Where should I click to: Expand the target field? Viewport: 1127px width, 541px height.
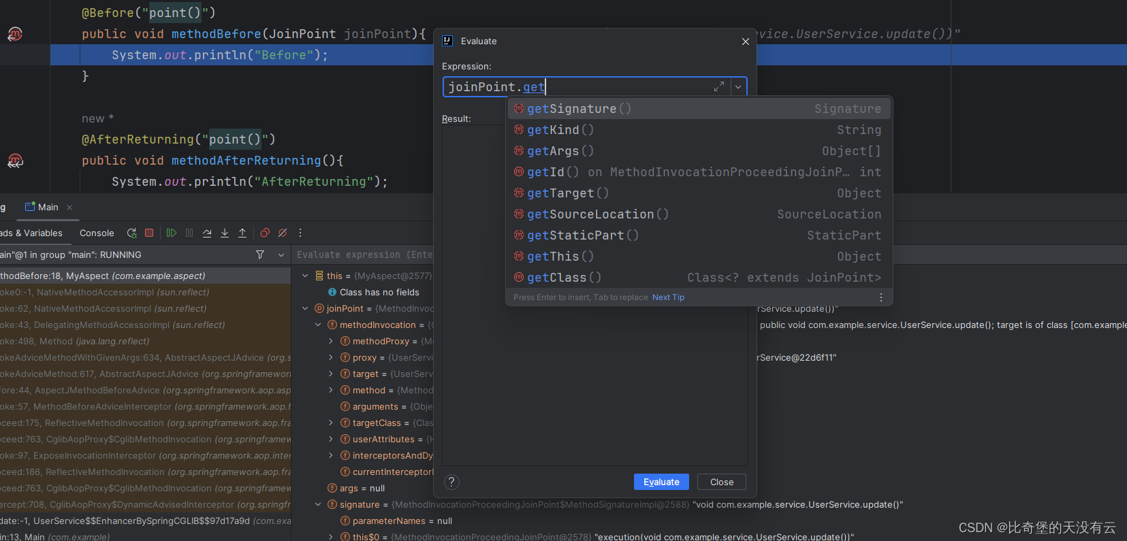(x=331, y=374)
